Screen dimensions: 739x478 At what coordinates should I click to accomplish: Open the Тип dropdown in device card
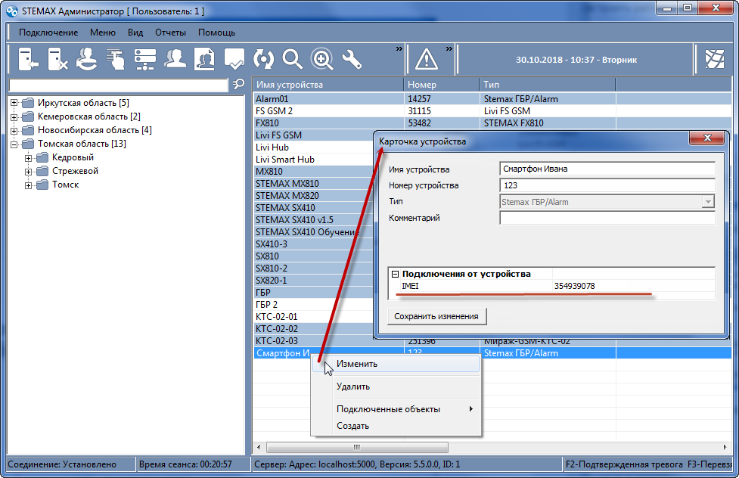click(x=707, y=202)
